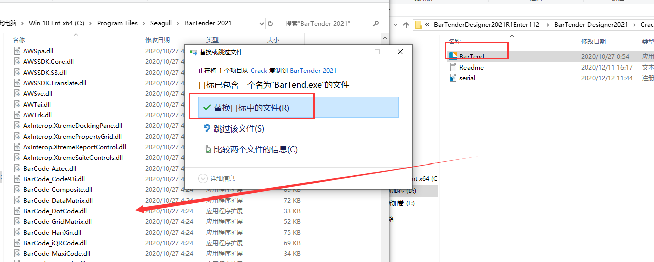Select BarCode_Composite.dll file icon
The height and width of the screenshot is (262, 654).
[18, 189]
